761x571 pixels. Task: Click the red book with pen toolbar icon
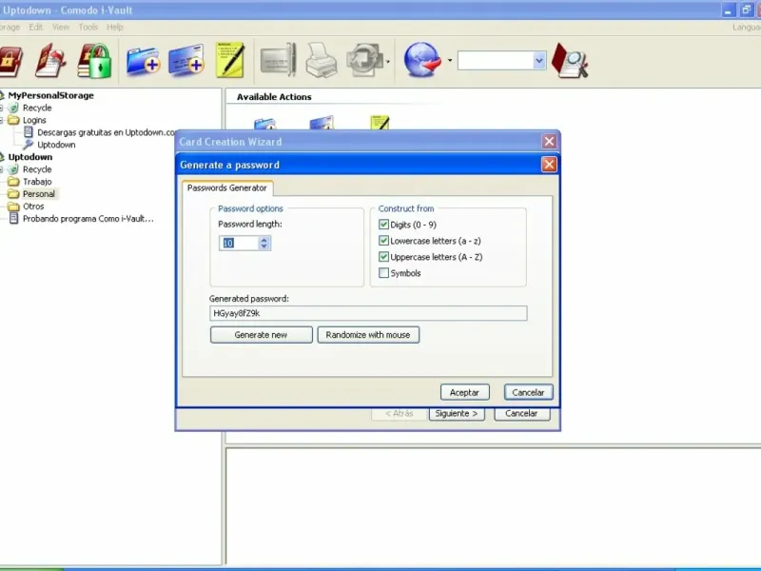(50, 60)
